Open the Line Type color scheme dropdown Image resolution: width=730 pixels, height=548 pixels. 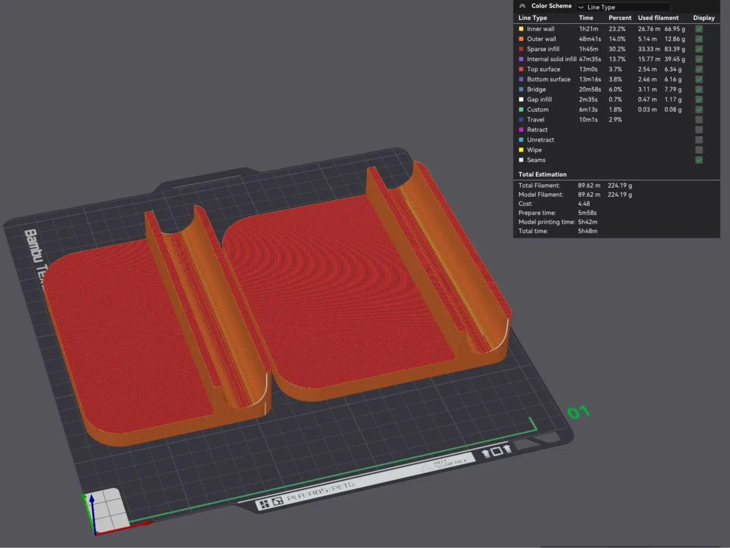tap(623, 7)
